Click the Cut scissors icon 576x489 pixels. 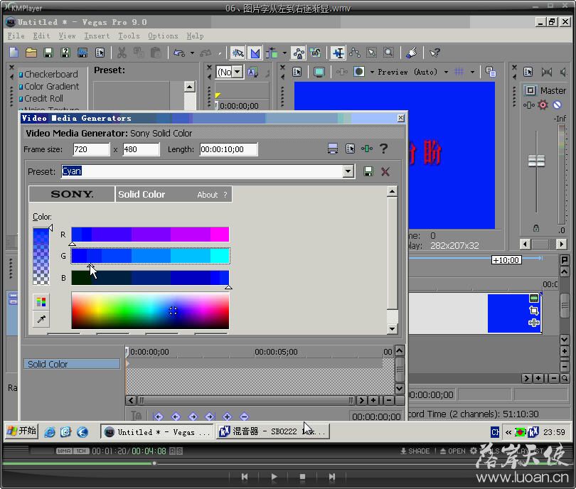pyautogui.click(x=122, y=53)
